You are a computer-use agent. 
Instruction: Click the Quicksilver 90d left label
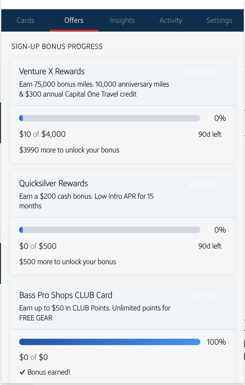pyautogui.click(x=210, y=246)
